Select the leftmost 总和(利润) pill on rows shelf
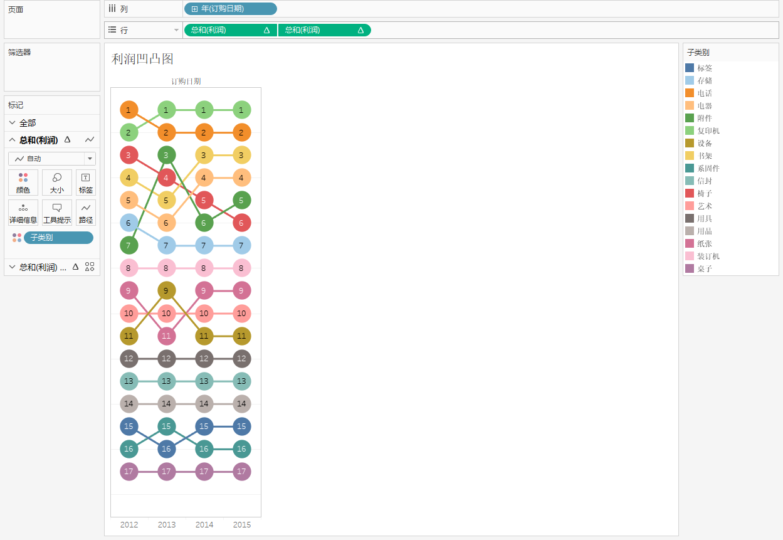This screenshot has width=783, height=540. pos(230,30)
